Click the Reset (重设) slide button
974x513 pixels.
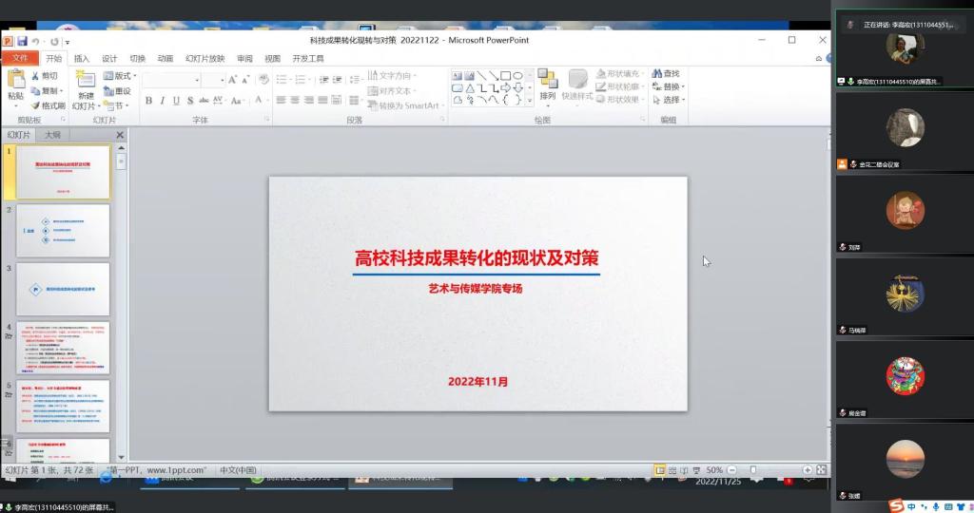point(118,91)
